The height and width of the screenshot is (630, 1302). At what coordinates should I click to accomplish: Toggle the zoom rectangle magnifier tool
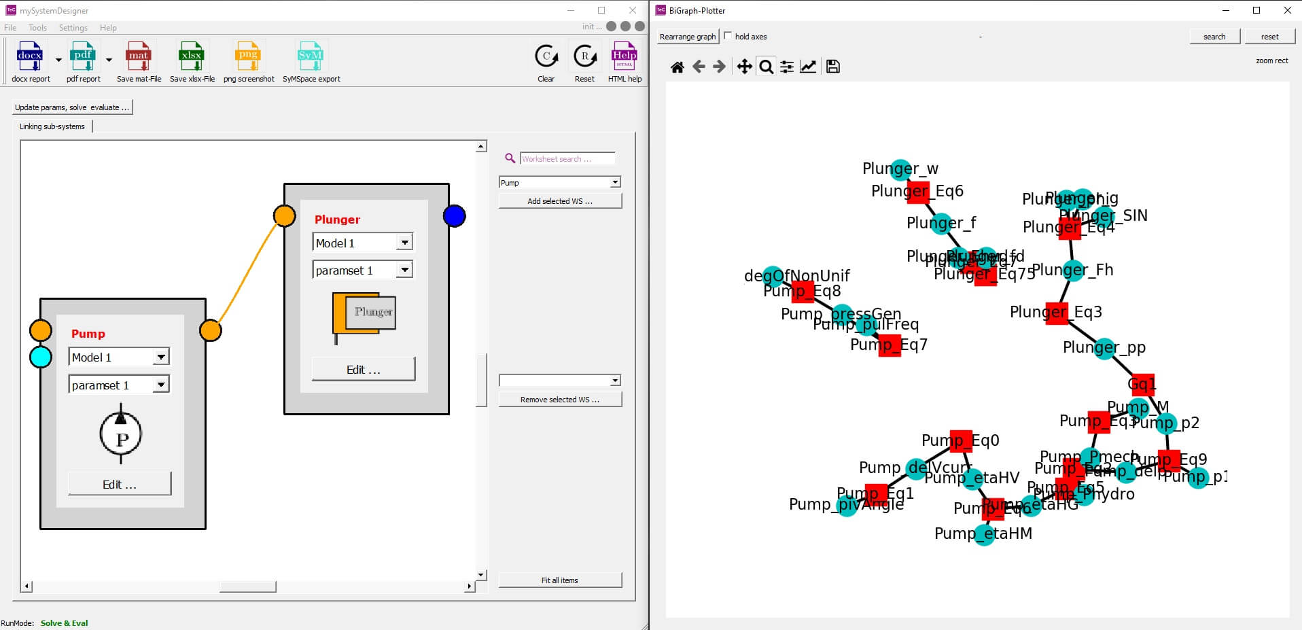pos(766,67)
